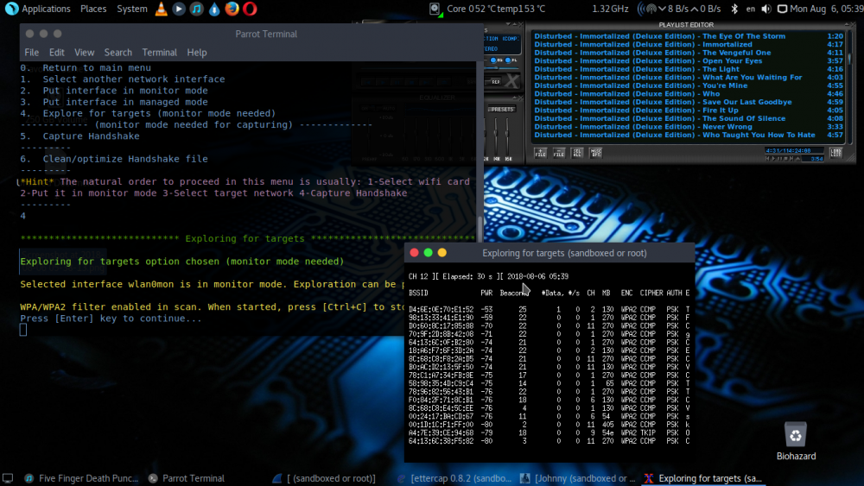The height and width of the screenshot is (486, 864).
Task: Select track 'The Vengeful One' in playlist
Action: 689,53
